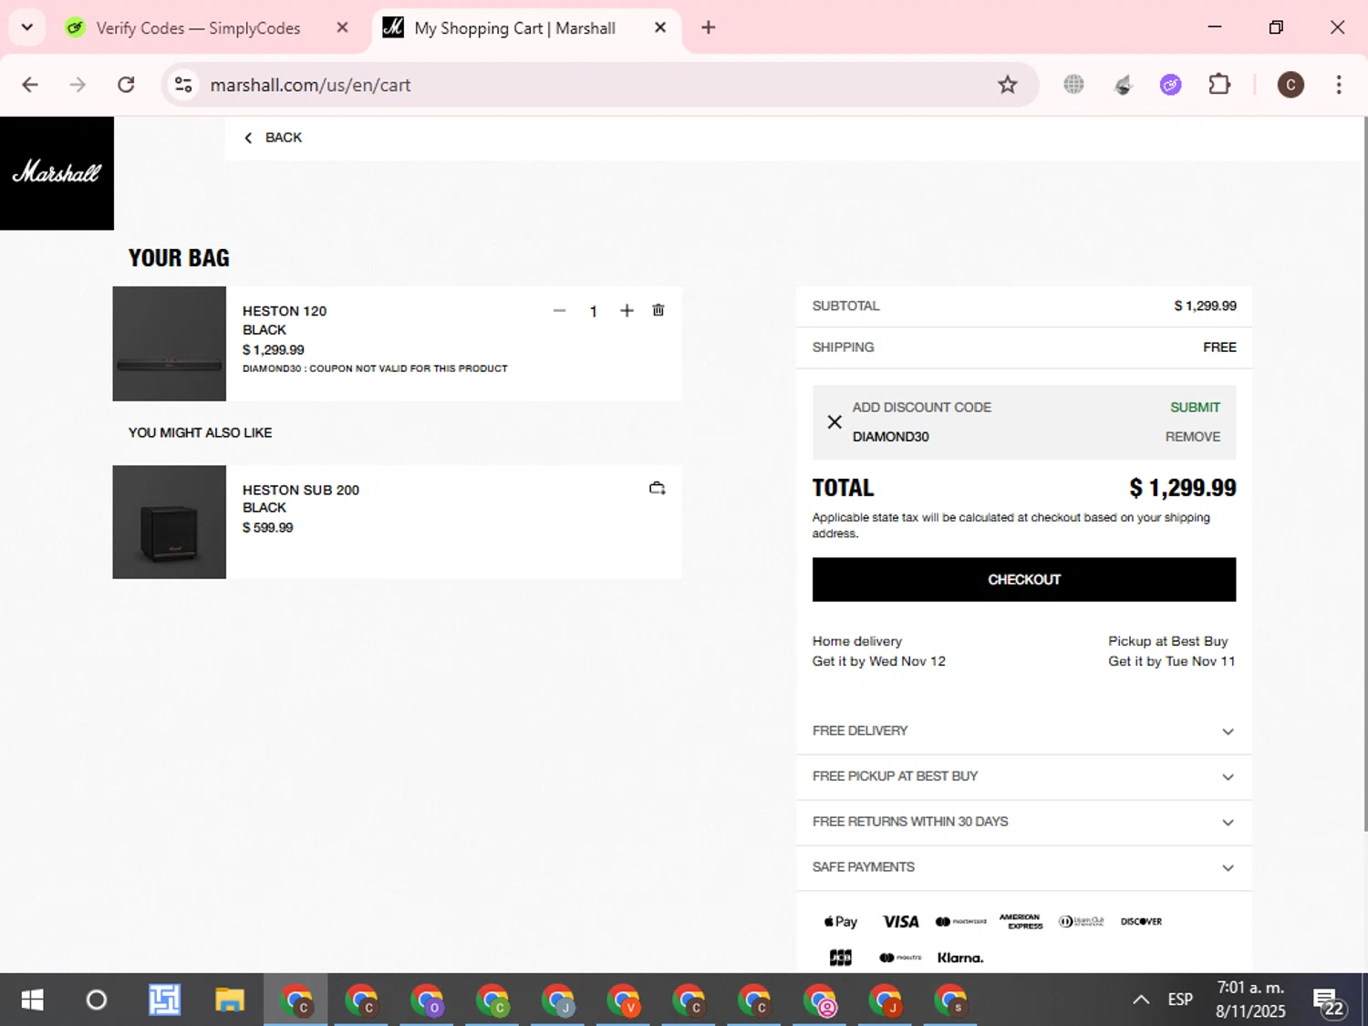Open the notifications center
The image size is (1368, 1026).
[1328, 1001]
